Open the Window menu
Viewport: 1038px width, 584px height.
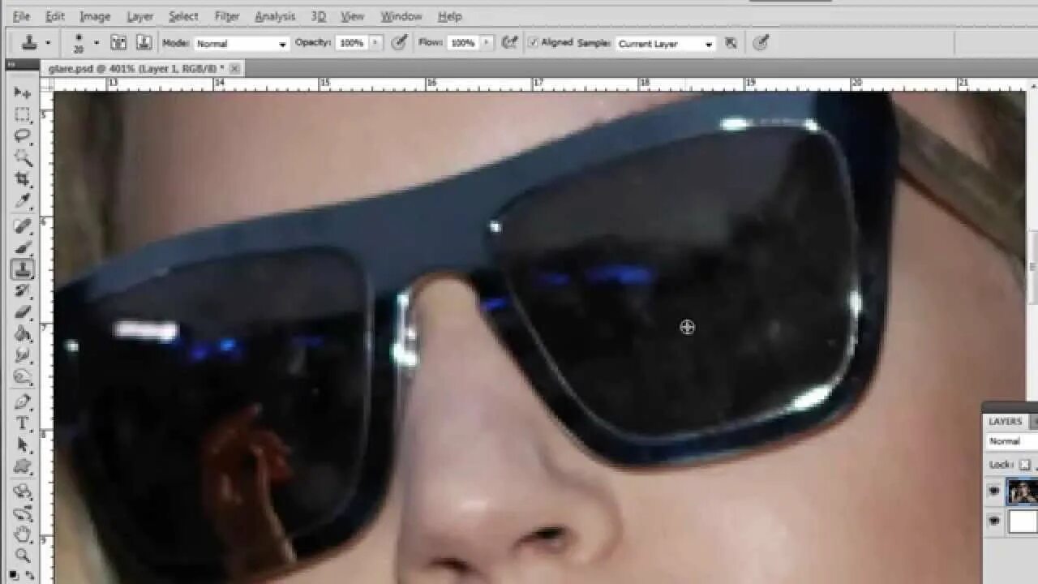[401, 16]
